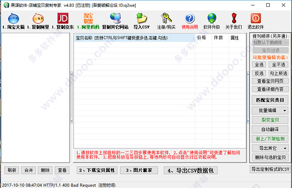This screenshot has width=292, height=188.
Task: Click the 删除 button below the left panel
Action: (x=45, y=170)
